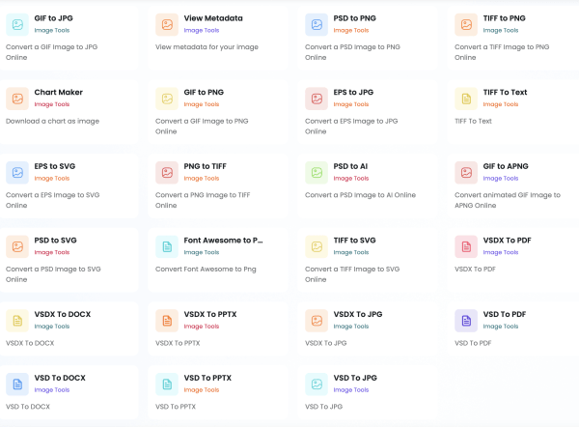The image size is (579, 427).
Task: Click the VSD To PDF purple icon
Action: click(467, 320)
